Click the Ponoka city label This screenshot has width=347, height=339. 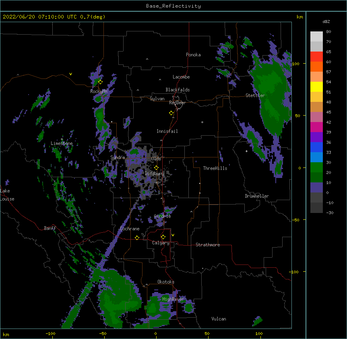tap(193, 55)
